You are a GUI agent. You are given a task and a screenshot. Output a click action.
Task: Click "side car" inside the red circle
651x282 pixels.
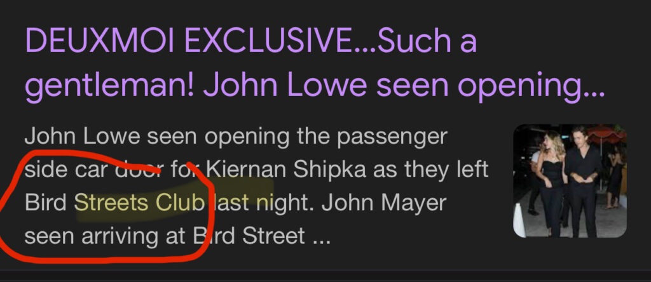click(66, 171)
